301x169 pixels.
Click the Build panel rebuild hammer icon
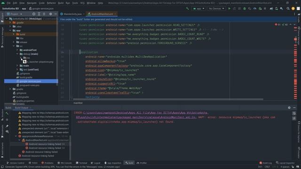(7, 114)
